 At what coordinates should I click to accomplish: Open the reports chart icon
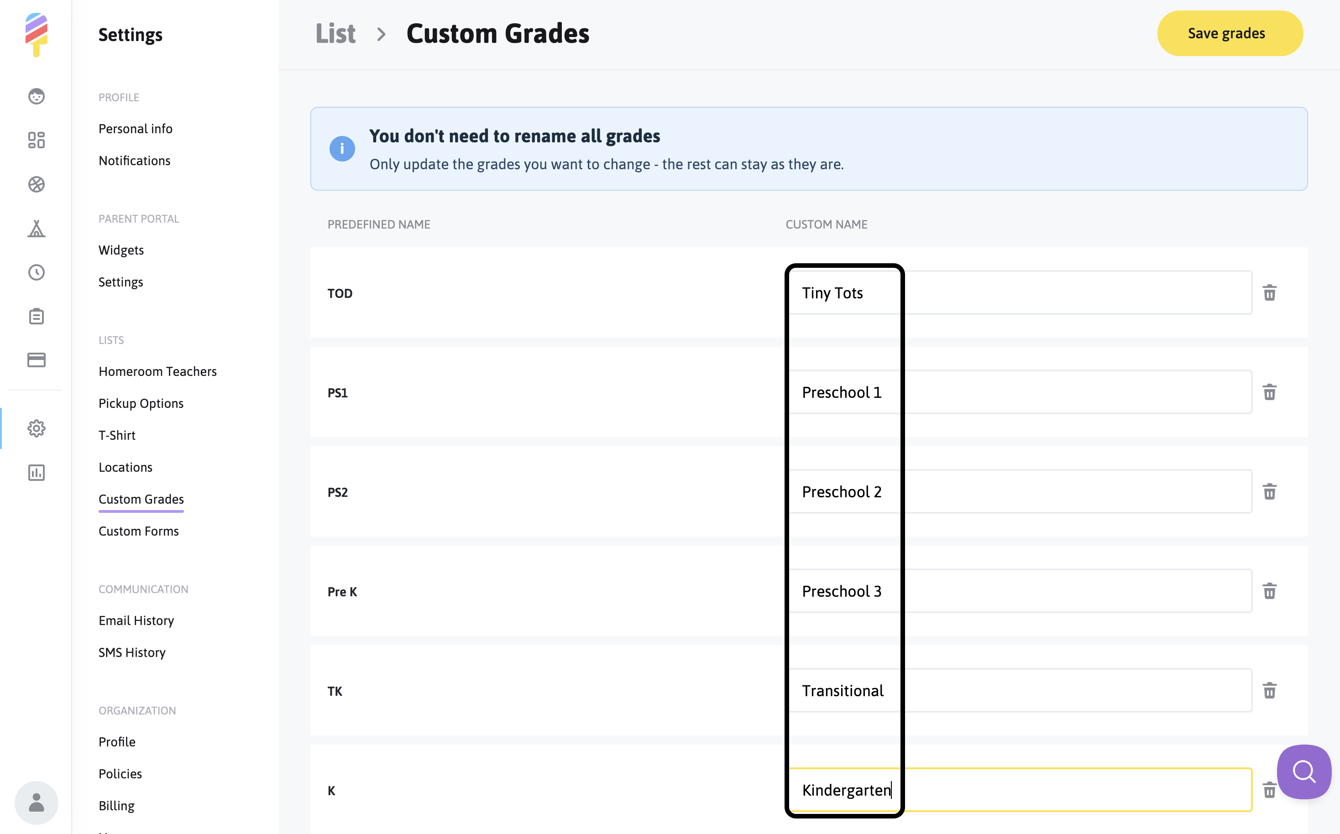37,472
